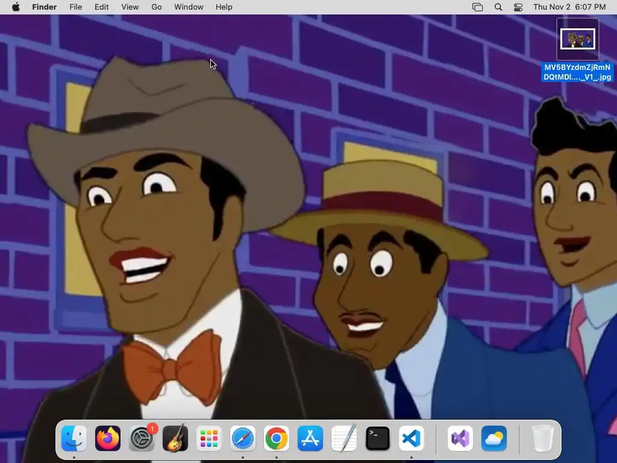Open Control Center in menu bar
Viewport: 617px width, 463px height.
518,7
